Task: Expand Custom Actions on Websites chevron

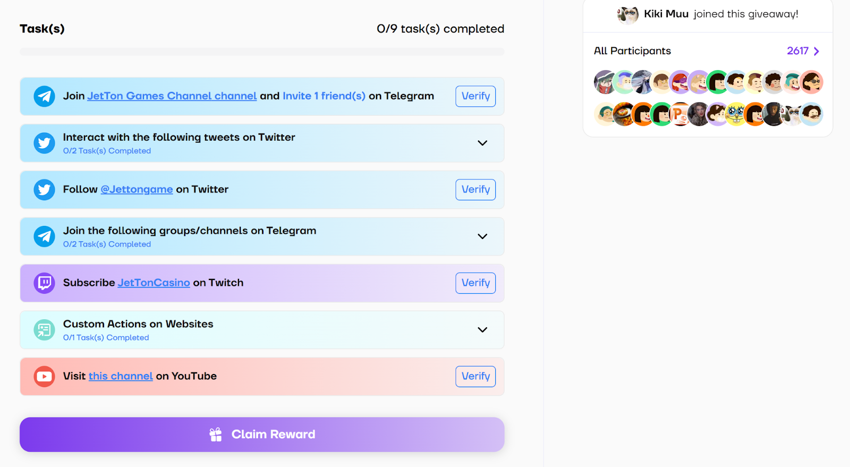Action: [482, 330]
